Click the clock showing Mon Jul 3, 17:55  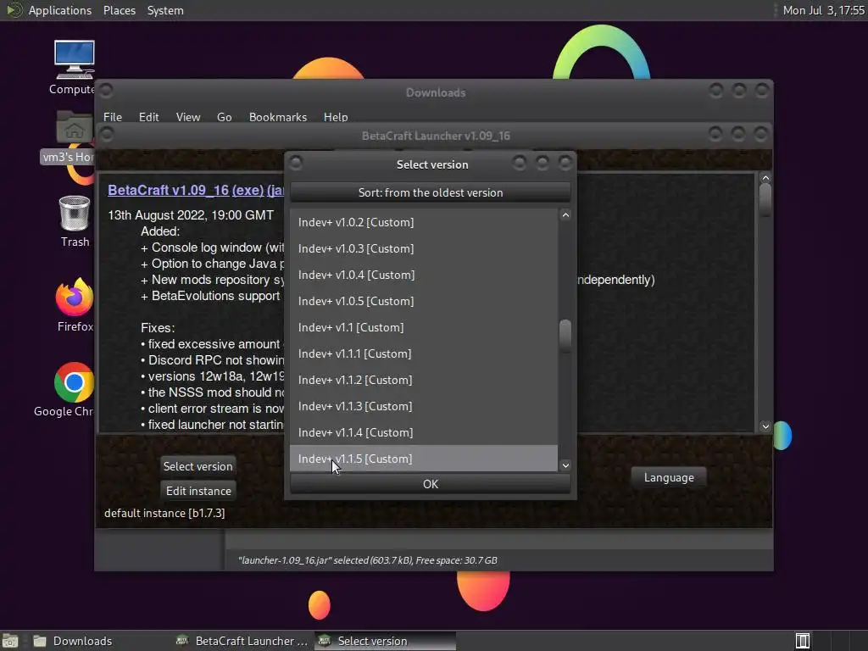823,10
